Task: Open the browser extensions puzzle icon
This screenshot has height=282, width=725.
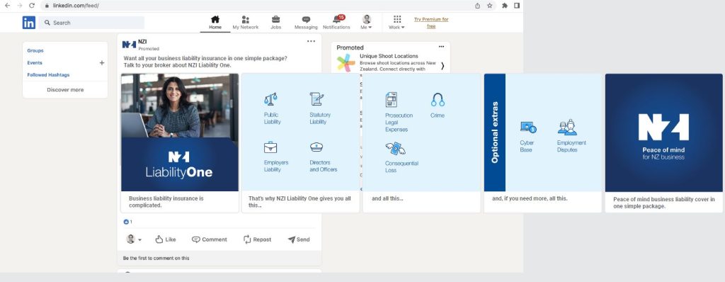Action: point(504,6)
